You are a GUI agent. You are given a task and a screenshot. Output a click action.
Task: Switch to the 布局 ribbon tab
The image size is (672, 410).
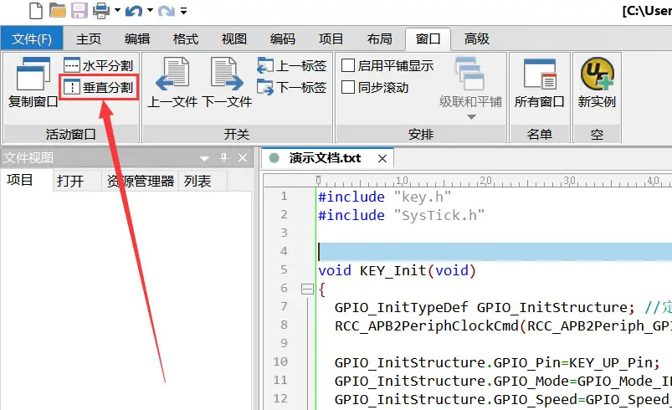pos(379,39)
